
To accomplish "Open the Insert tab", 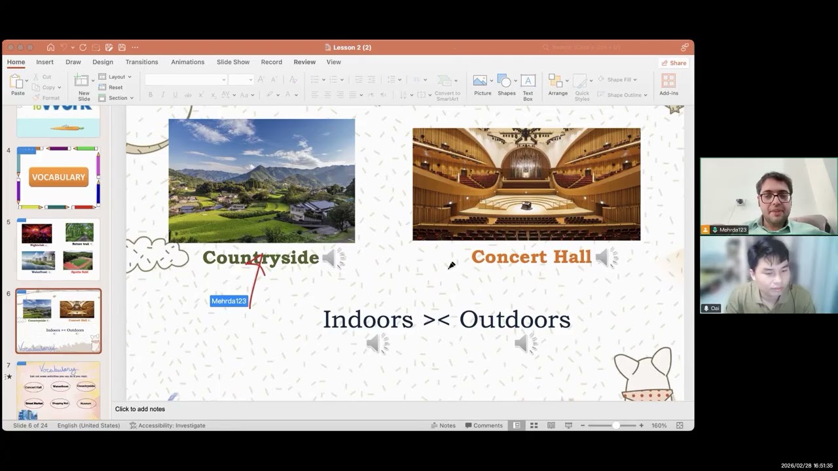I will 45,62.
